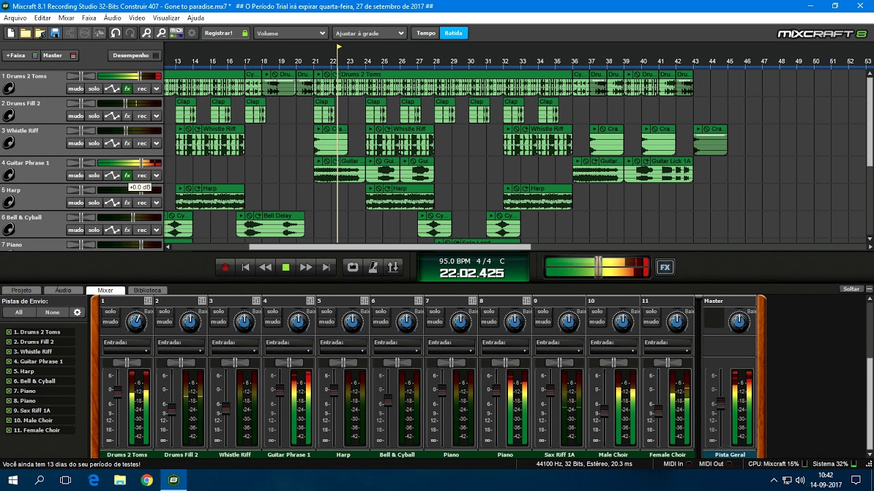Open Entrada dropdown on mixer channel 1

(126, 351)
